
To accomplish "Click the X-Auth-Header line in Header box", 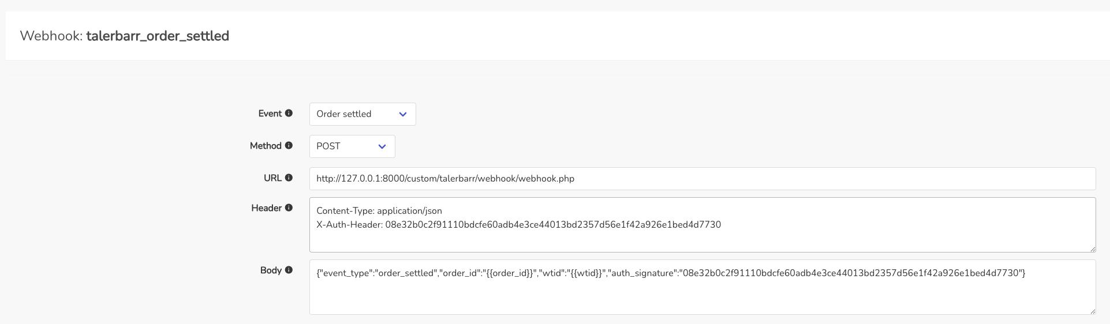I will point(518,225).
